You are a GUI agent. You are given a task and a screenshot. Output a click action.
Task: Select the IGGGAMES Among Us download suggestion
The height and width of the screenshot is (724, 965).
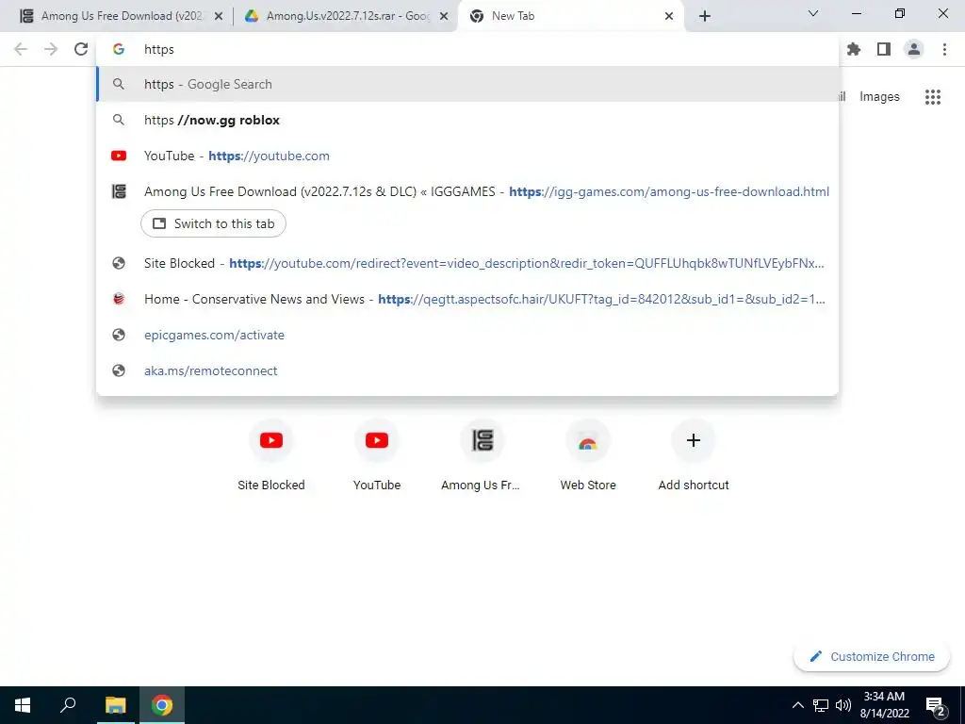tap(467, 191)
